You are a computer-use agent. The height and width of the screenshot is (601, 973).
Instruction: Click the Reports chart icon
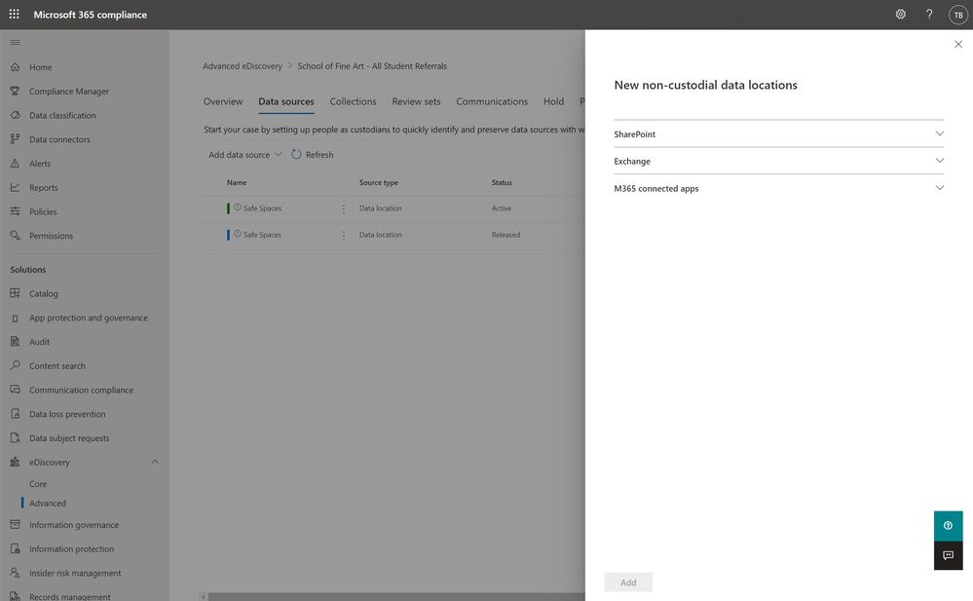coord(16,187)
